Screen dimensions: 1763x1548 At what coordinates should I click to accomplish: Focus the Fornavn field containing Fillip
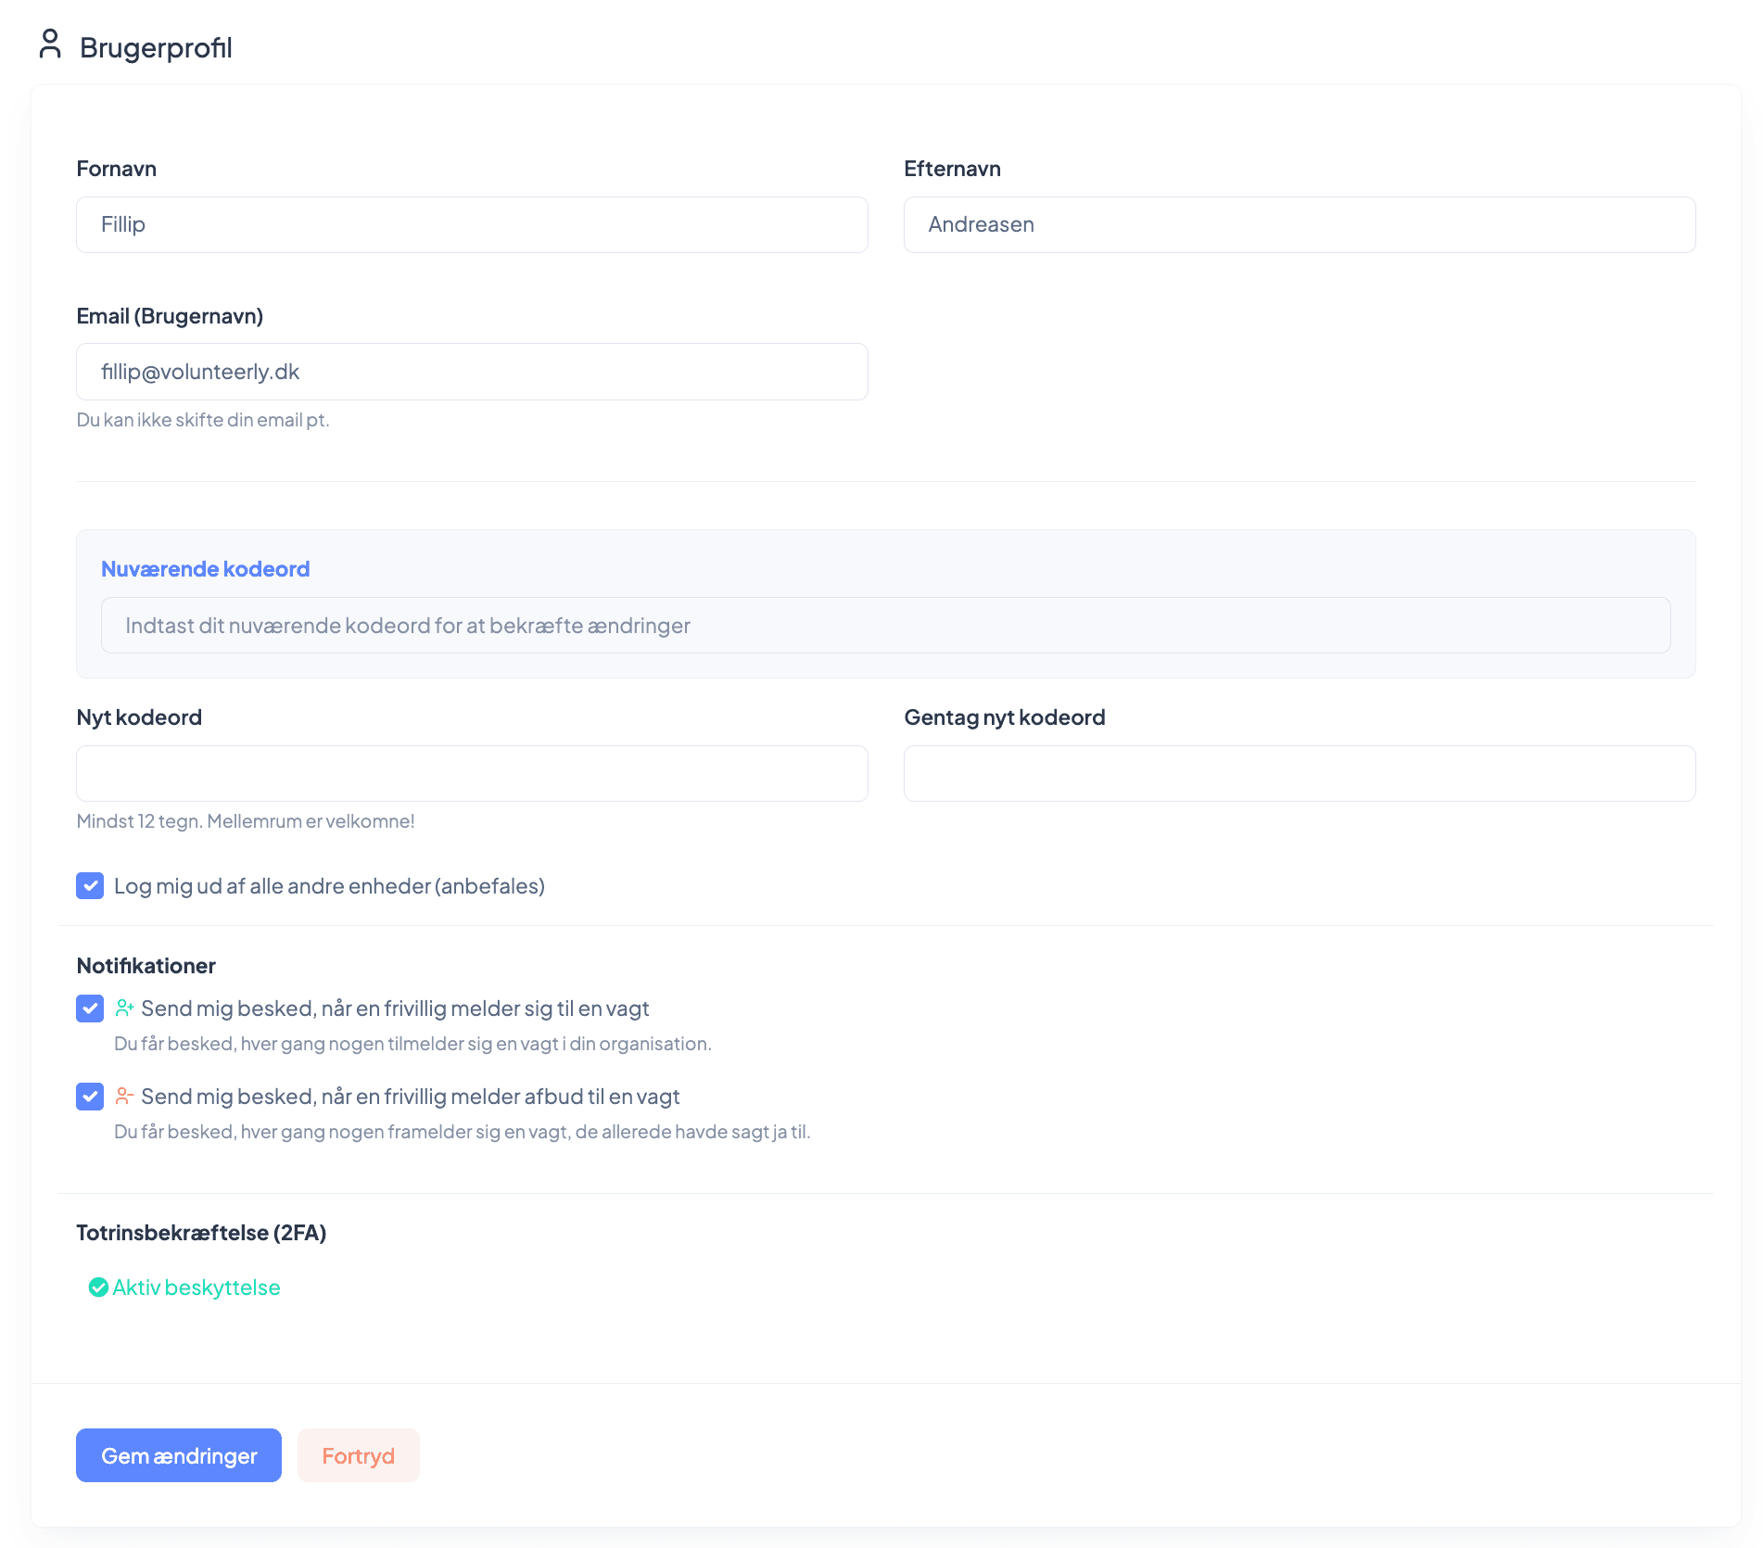(x=472, y=224)
